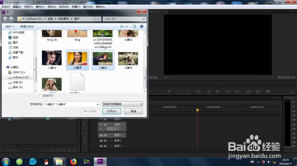
Task: Open the 字幕(T) menu
Action: 76,7
